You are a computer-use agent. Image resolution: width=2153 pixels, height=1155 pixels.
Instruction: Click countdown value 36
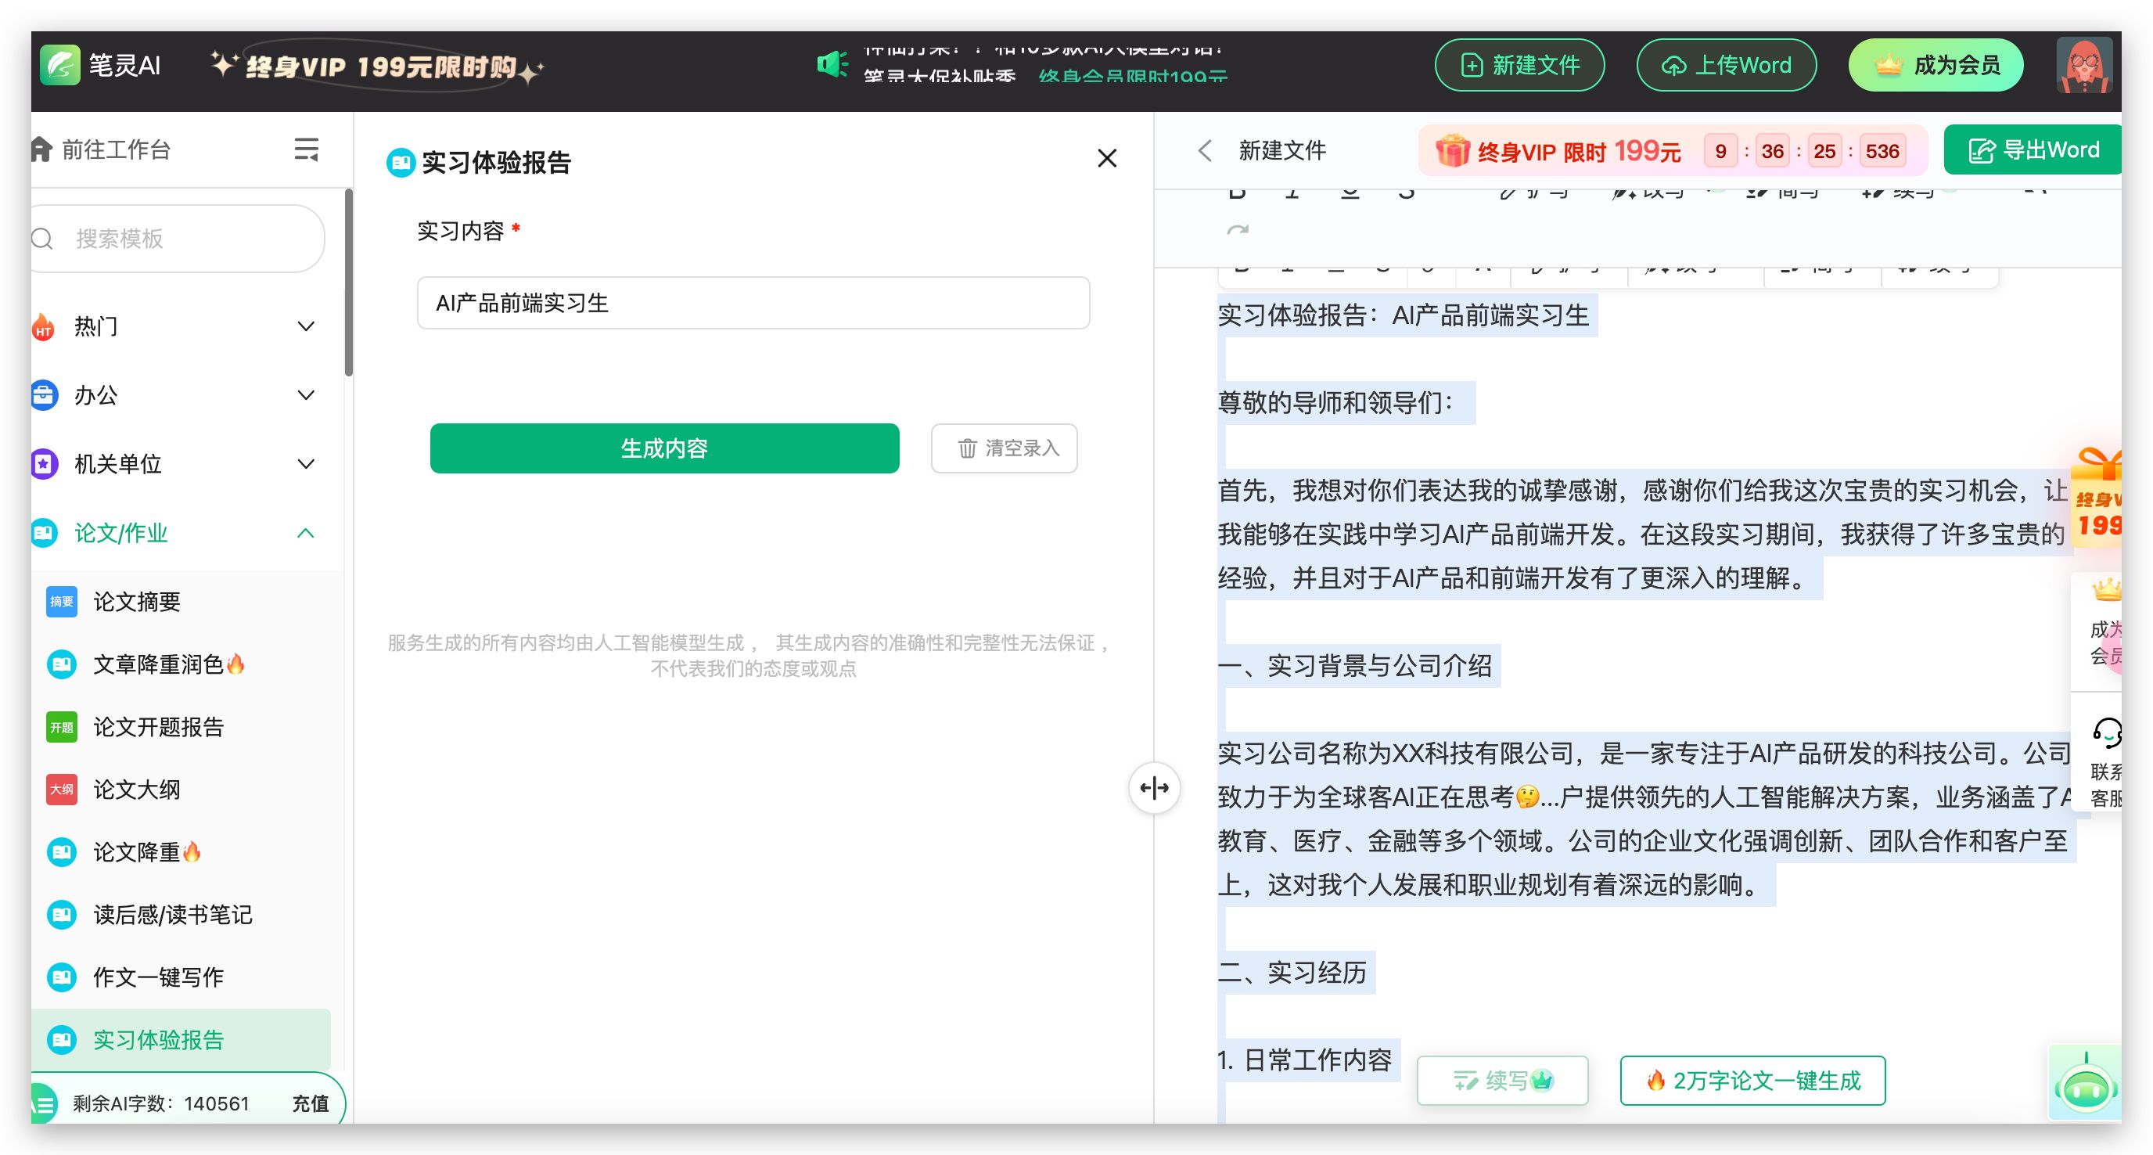coord(1772,151)
